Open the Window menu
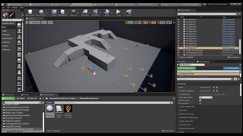 (x=15, y=8)
